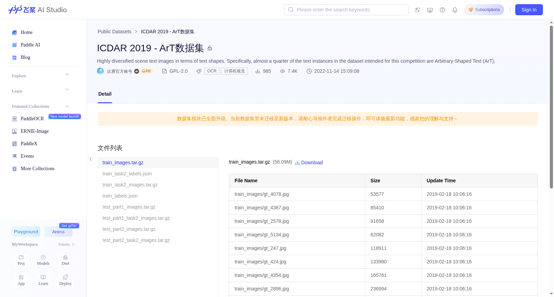Select test_part1_task2_images.tar.gz in file list

coord(158,218)
